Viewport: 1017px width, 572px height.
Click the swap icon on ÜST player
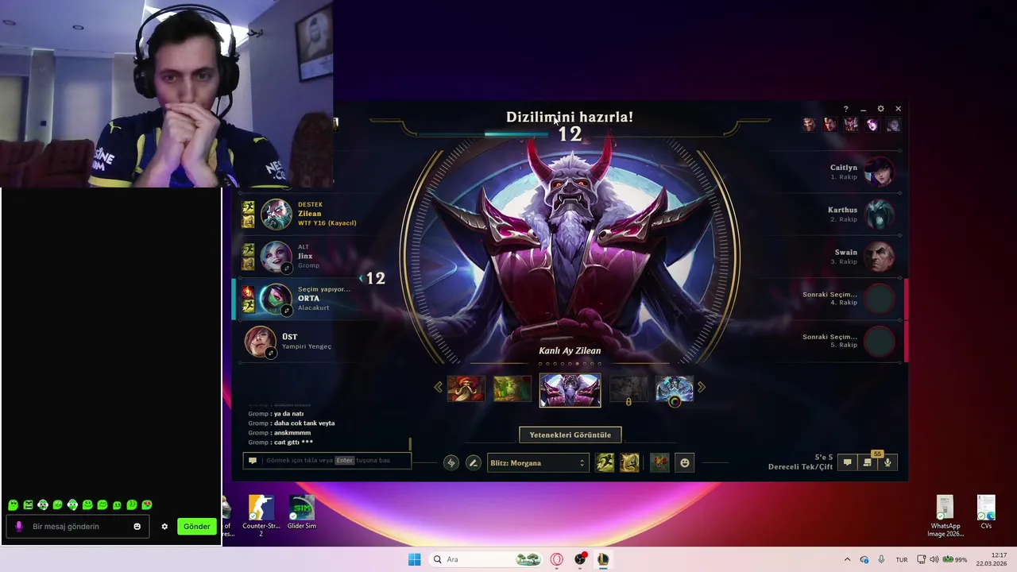(x=271, y=353)
